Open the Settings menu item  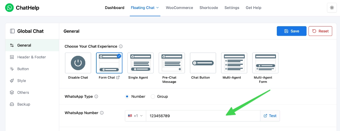(232, 8)
